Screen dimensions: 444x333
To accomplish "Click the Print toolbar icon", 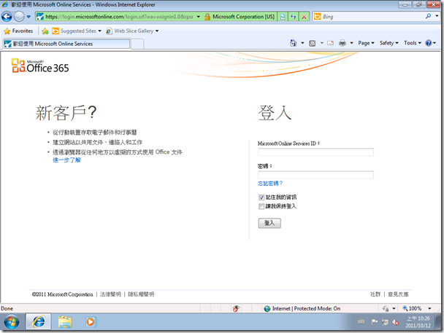I will (x=342, y=43).
